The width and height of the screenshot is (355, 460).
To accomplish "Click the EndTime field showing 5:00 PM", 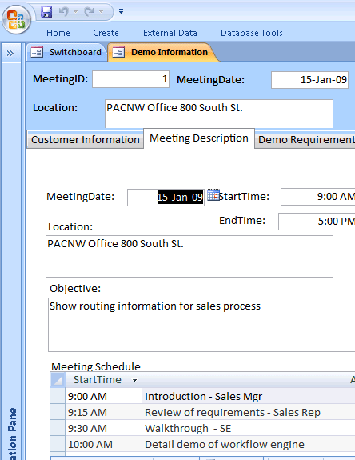I will [x=317, y=222].
